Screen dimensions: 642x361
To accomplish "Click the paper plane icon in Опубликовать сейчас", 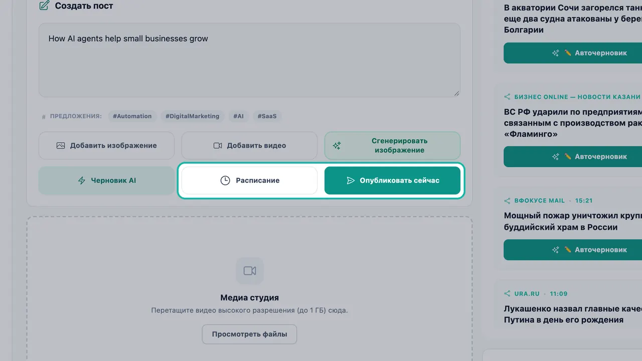I will 351,181.
